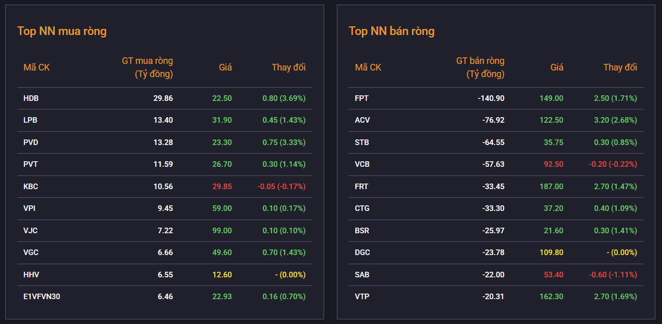Click FPT ticker in net sell table
Screen dimensions: 662x324
pyautogui.click(x=362, y=98)
